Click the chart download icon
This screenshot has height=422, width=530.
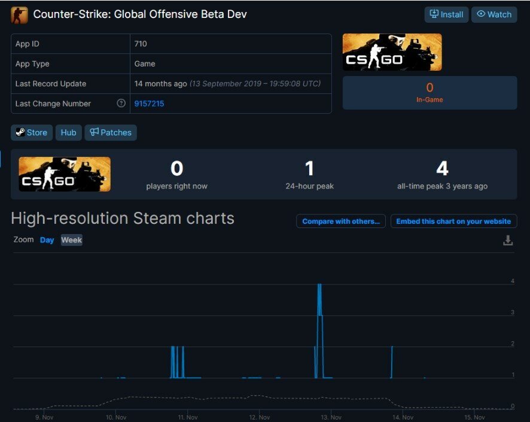508,241
